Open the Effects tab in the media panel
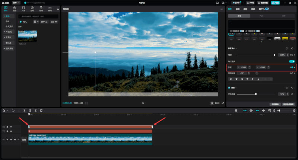Screen dimensions: 298x160 tap(41, 9)
